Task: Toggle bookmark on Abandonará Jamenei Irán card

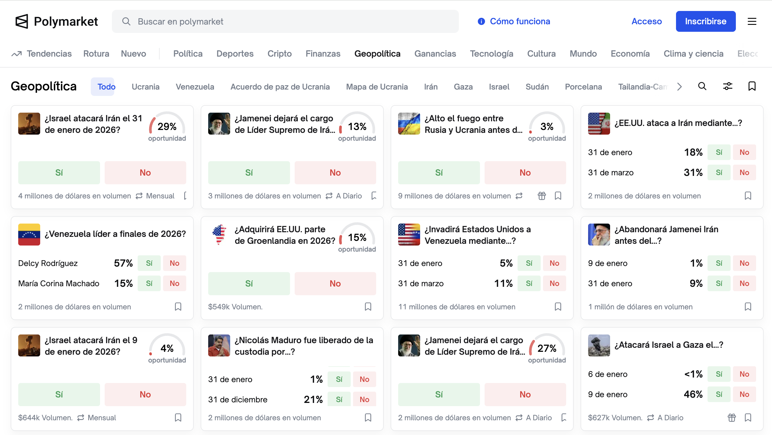Action: point(748,306)
